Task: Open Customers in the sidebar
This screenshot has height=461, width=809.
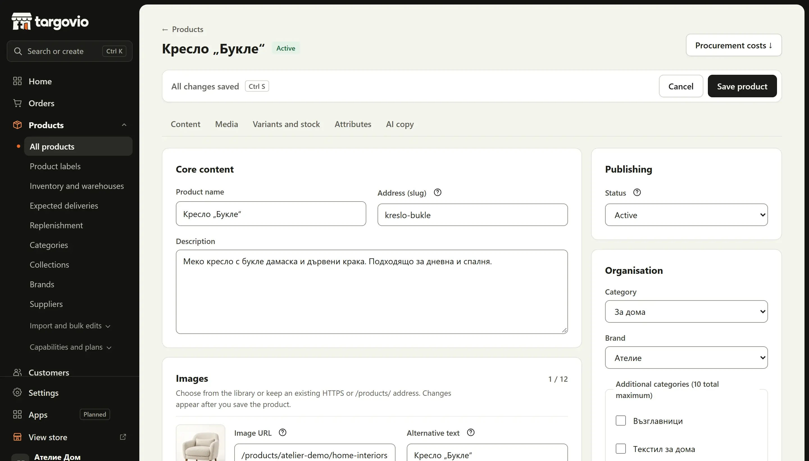Action: [x=49, y=372]
